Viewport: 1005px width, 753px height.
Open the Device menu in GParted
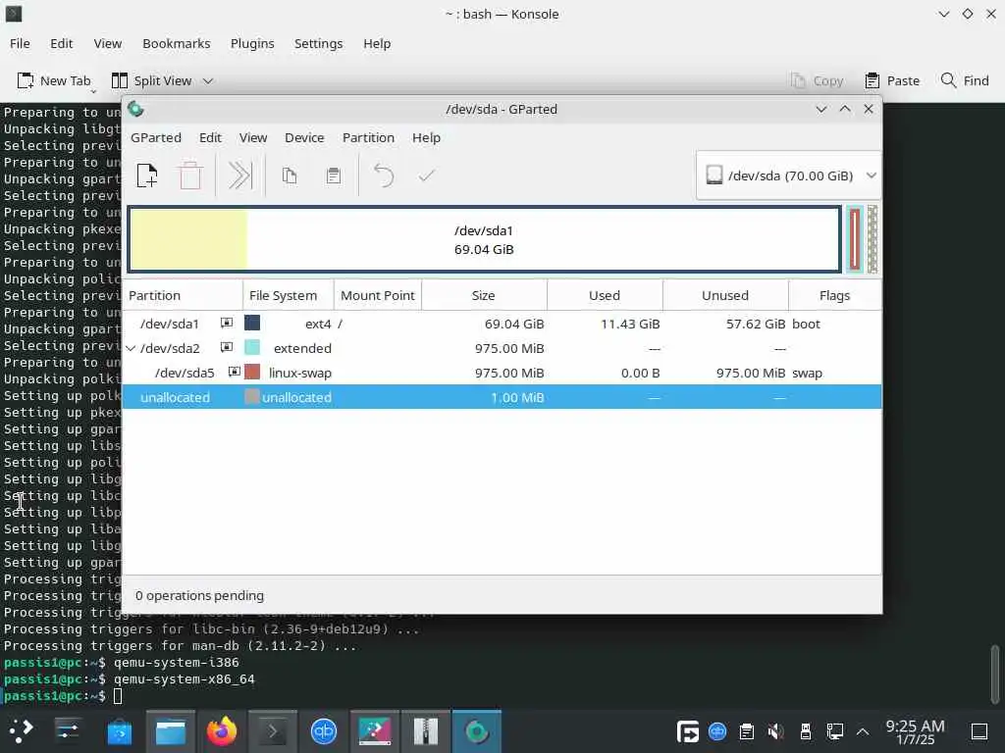coord(304,137)
